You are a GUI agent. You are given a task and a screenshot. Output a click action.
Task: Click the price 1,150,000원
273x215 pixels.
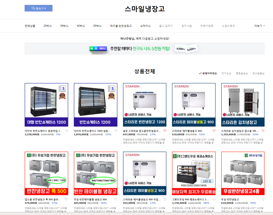pyautogui.click(x=179, y=203)
